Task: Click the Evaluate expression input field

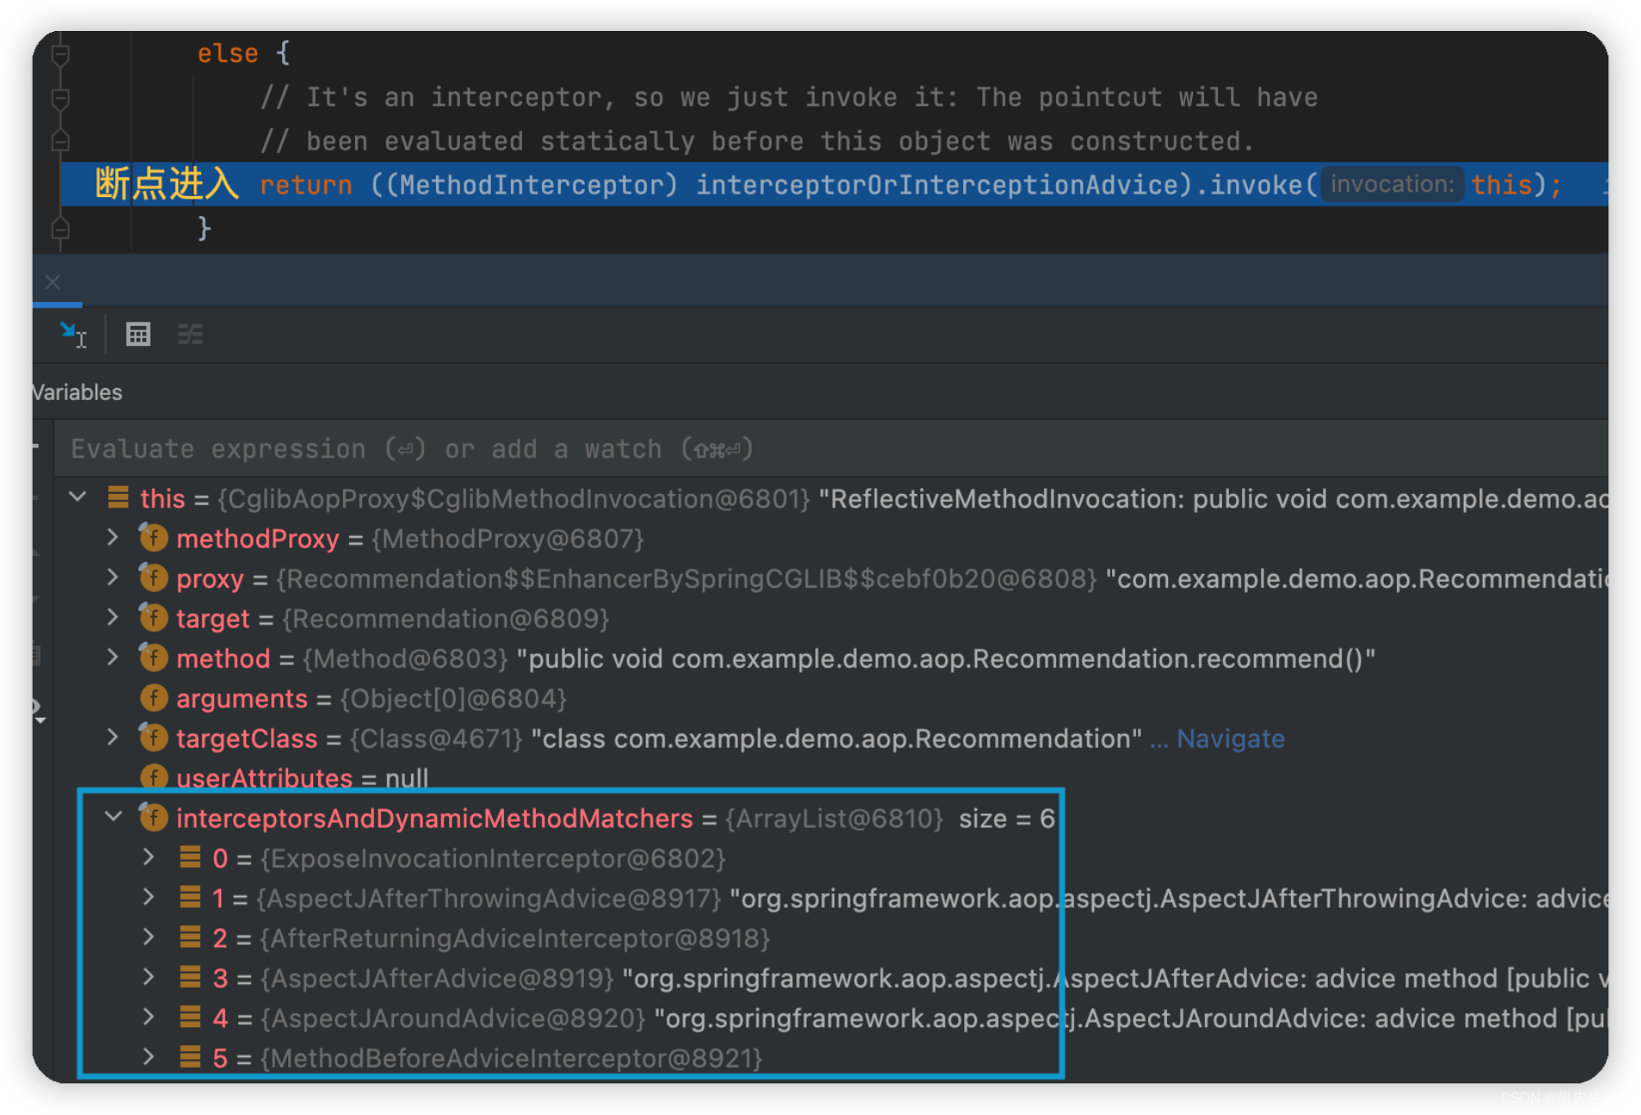Action: pos(831,448)
